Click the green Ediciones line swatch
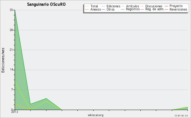Image resolution: width=191 pixels, height=118 pixels. click(103, 6)
